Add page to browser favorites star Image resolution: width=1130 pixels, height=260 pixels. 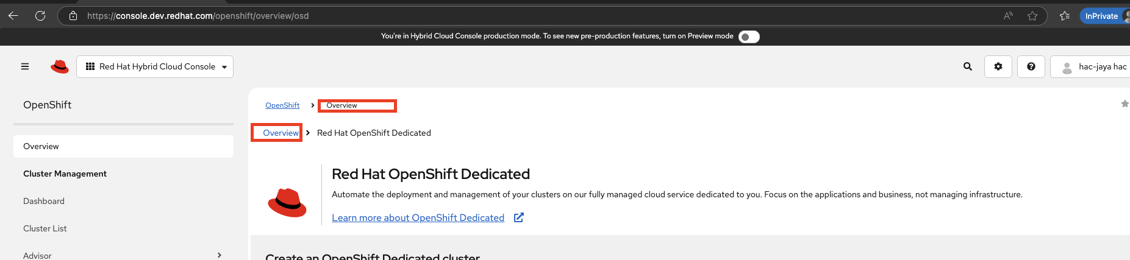[x=1032, y=16]
